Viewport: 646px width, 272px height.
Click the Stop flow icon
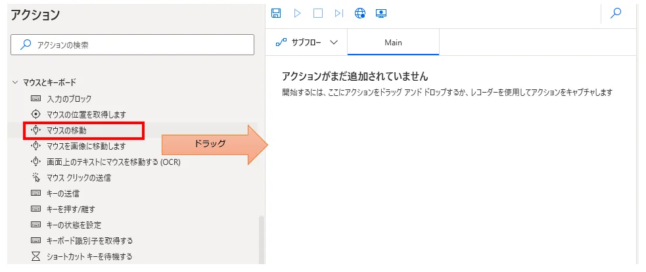(318, 13)
